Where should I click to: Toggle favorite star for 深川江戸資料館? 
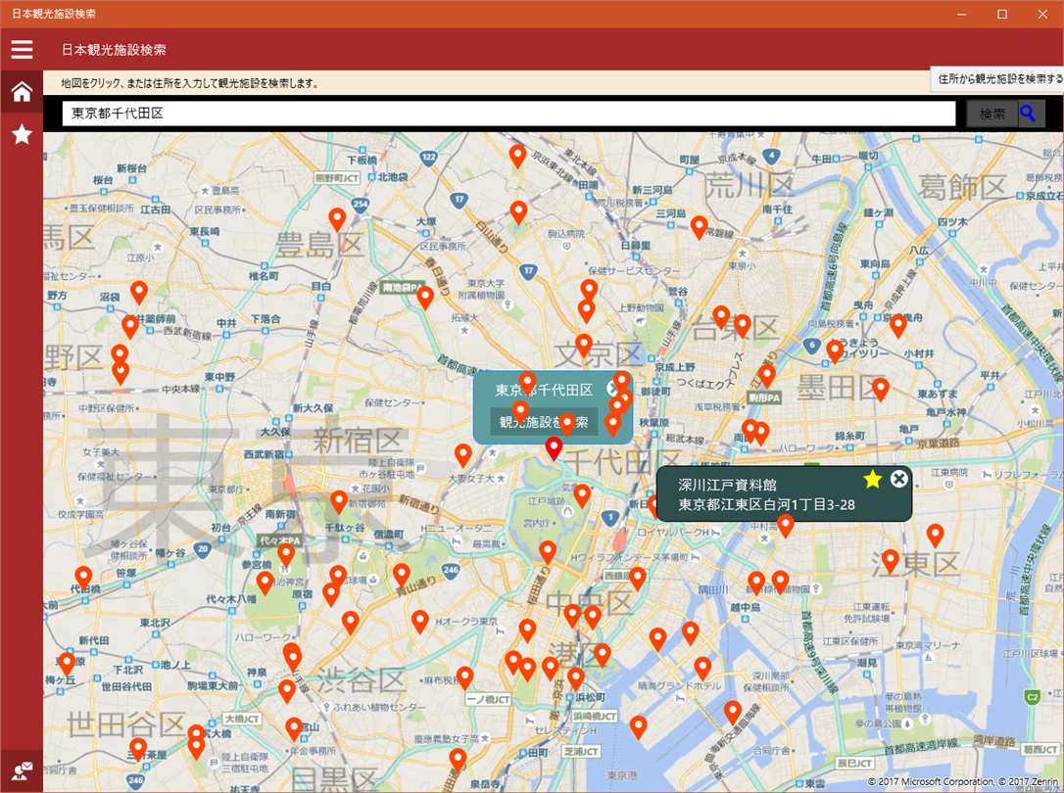coord(872,479)
